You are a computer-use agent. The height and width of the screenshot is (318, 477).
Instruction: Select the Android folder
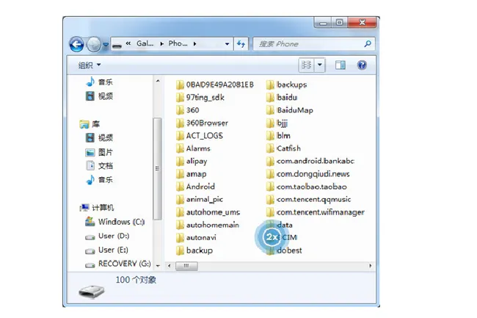click(196, 187)
